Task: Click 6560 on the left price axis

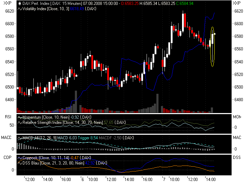Action: [9, 49]
